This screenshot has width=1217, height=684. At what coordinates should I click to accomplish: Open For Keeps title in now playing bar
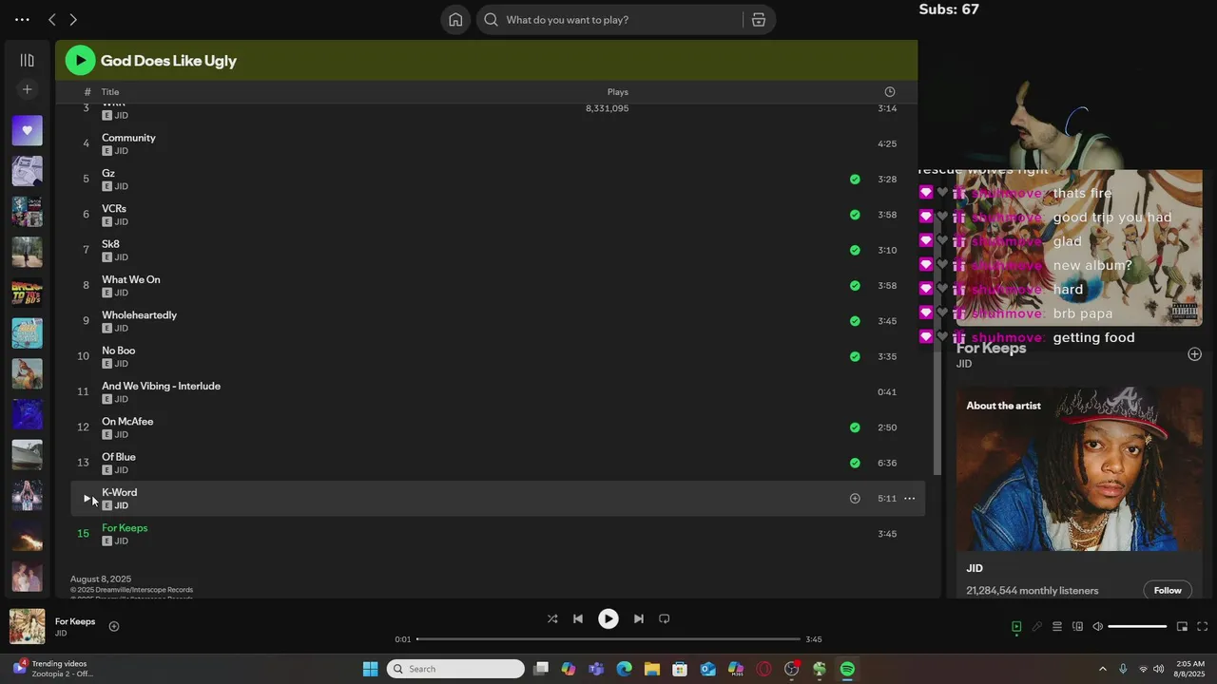point(75,621)
